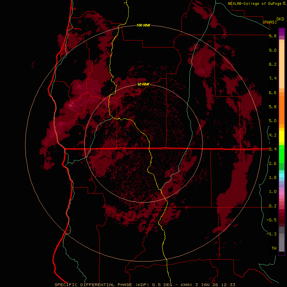The height and width of the screenshot is (287, 287).
Task: Click the pink segment of the color bar
Action: (x=282, y=193)
